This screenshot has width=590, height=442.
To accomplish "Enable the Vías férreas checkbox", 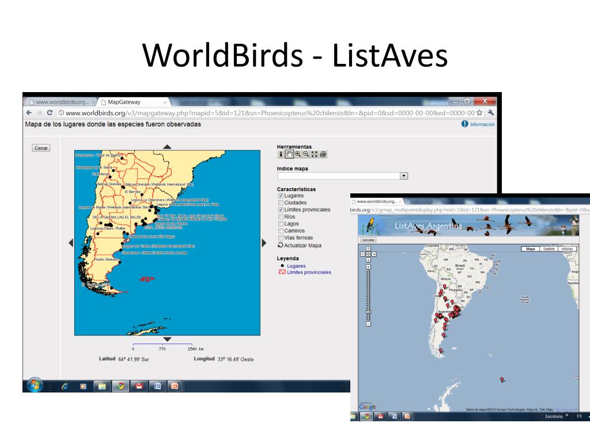I will click(x=281, y=238).
